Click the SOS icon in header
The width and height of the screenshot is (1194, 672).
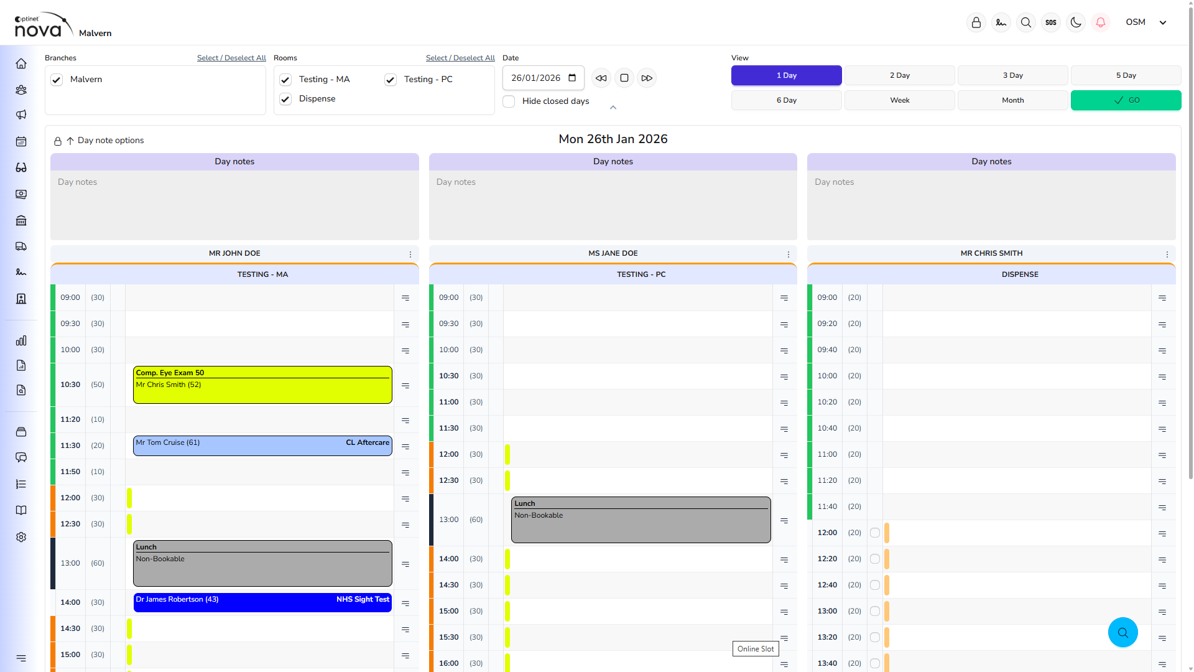pos(1051,22)
